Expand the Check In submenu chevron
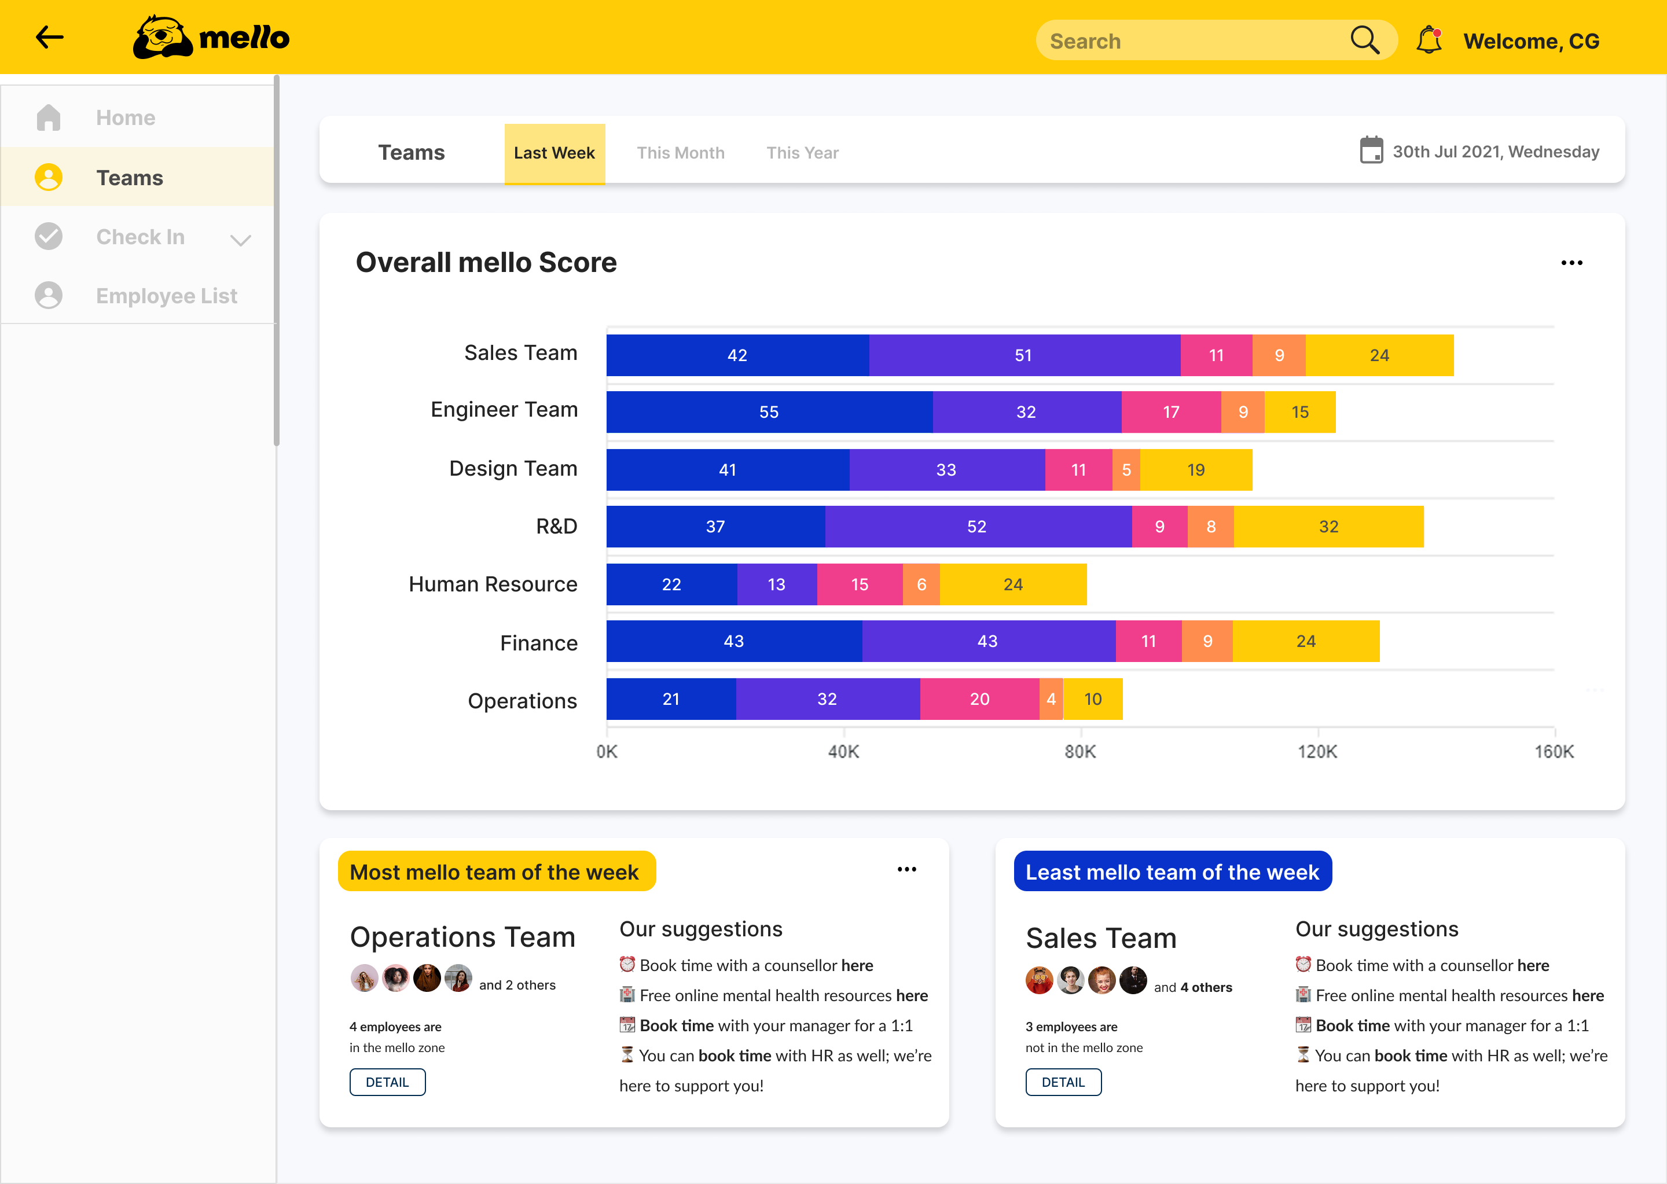This screenshot has width=1667, height=1184. coord(241,240)
